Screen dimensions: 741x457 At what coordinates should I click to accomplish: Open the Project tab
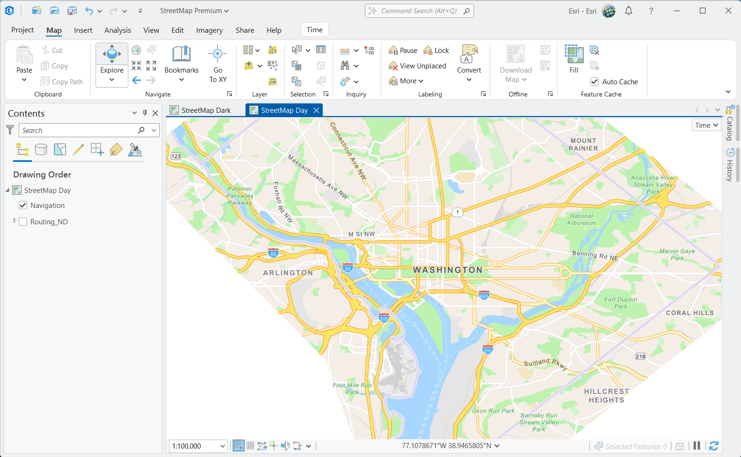pyautogui.click(x=22, y=30)
